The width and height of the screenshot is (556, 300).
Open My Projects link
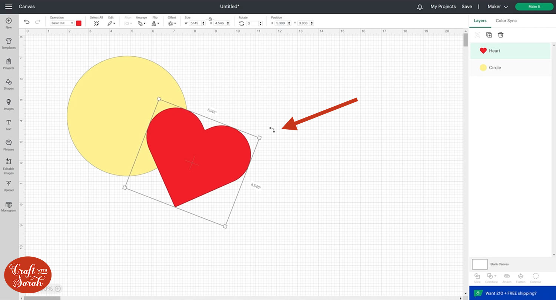pos(443,7)
